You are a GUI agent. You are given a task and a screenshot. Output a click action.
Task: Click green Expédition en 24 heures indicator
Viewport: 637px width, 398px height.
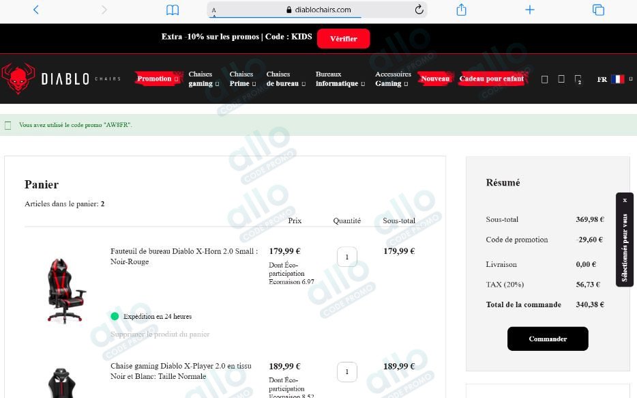115,316
